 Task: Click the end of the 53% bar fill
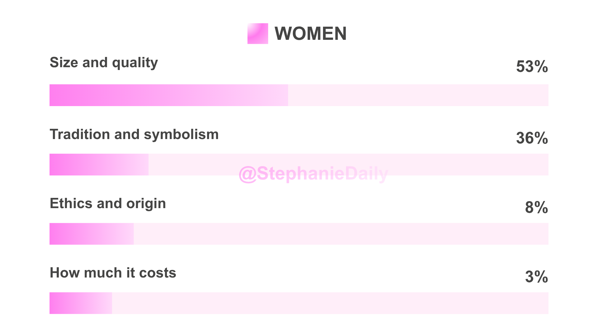coord(287,95)
